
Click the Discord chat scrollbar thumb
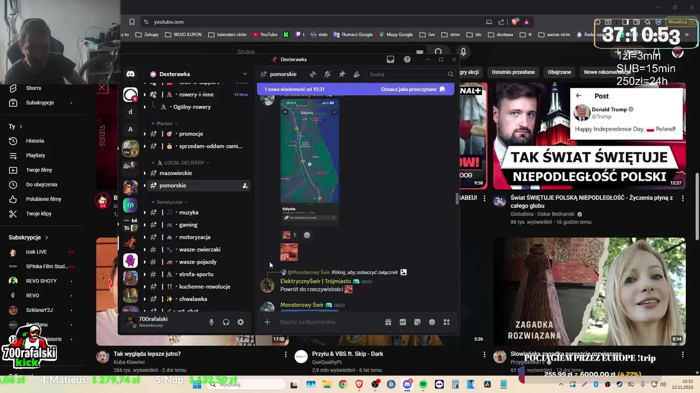point(458,199)
